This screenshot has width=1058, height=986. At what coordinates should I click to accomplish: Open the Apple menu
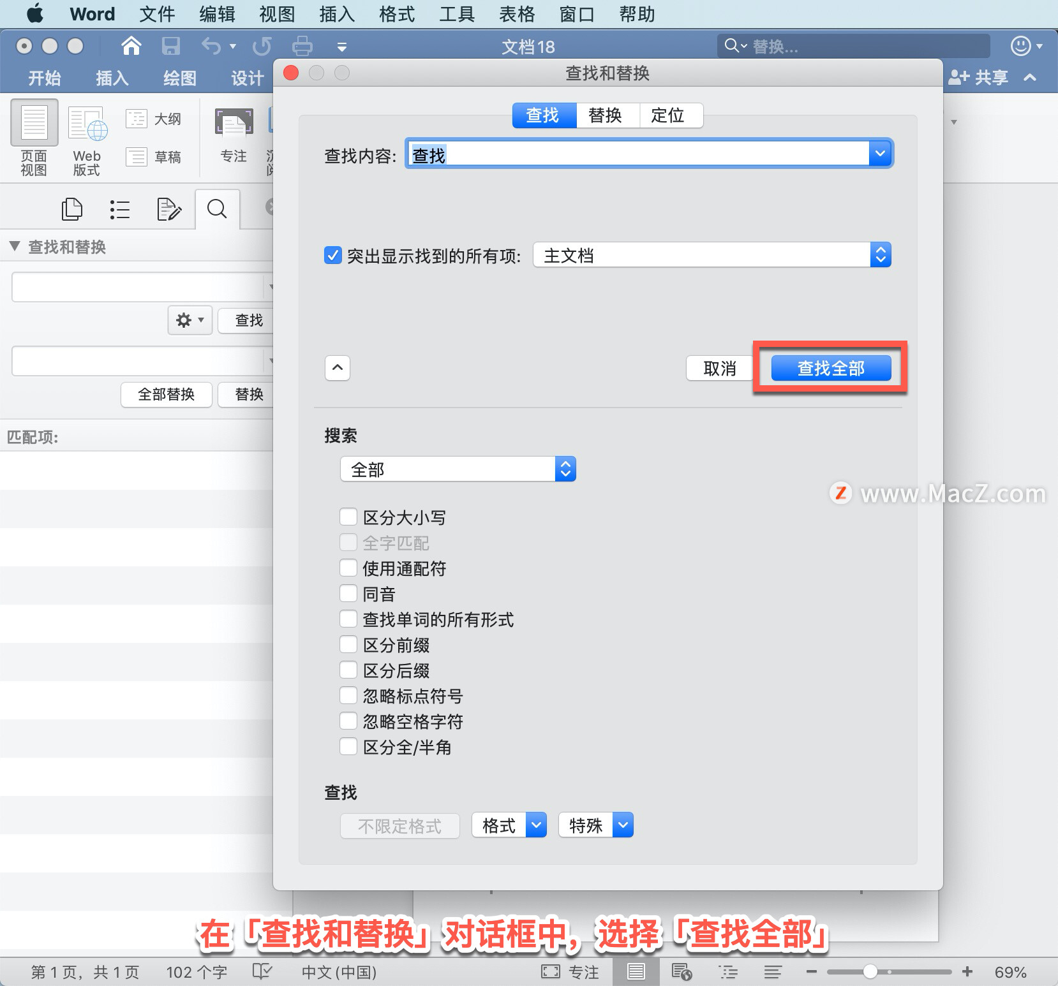pos(35,13)
